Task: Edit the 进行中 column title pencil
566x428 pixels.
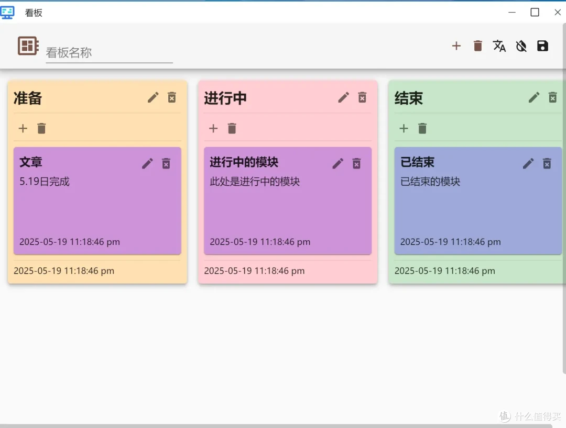Action: pos(343,97)
